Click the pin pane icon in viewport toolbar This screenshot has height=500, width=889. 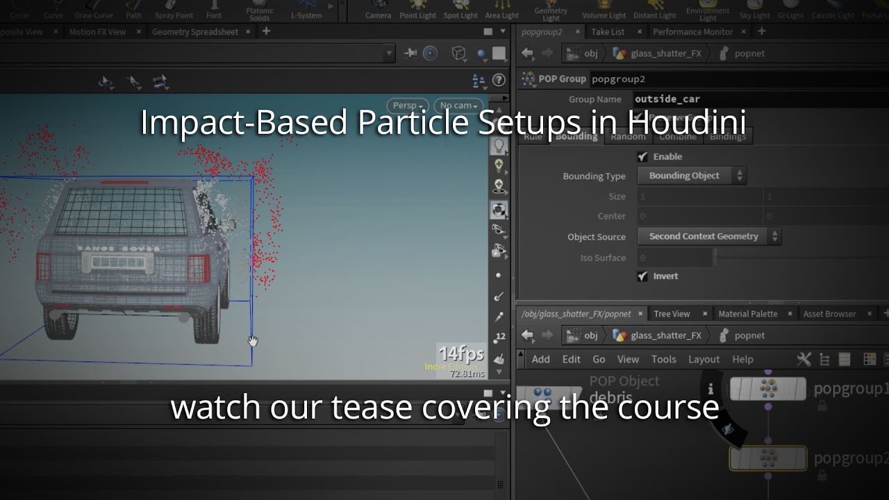(411, 53)
